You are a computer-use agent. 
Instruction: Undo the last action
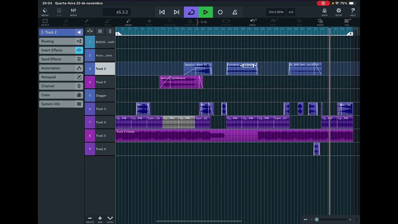coord(252,22)
